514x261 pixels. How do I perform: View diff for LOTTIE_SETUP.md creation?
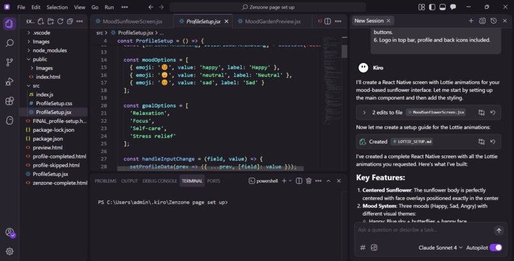[x=481, y=141]
